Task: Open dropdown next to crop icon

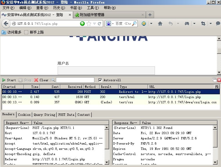Action: 211,24
